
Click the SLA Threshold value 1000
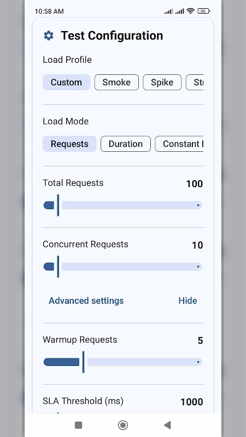point(192,401)
